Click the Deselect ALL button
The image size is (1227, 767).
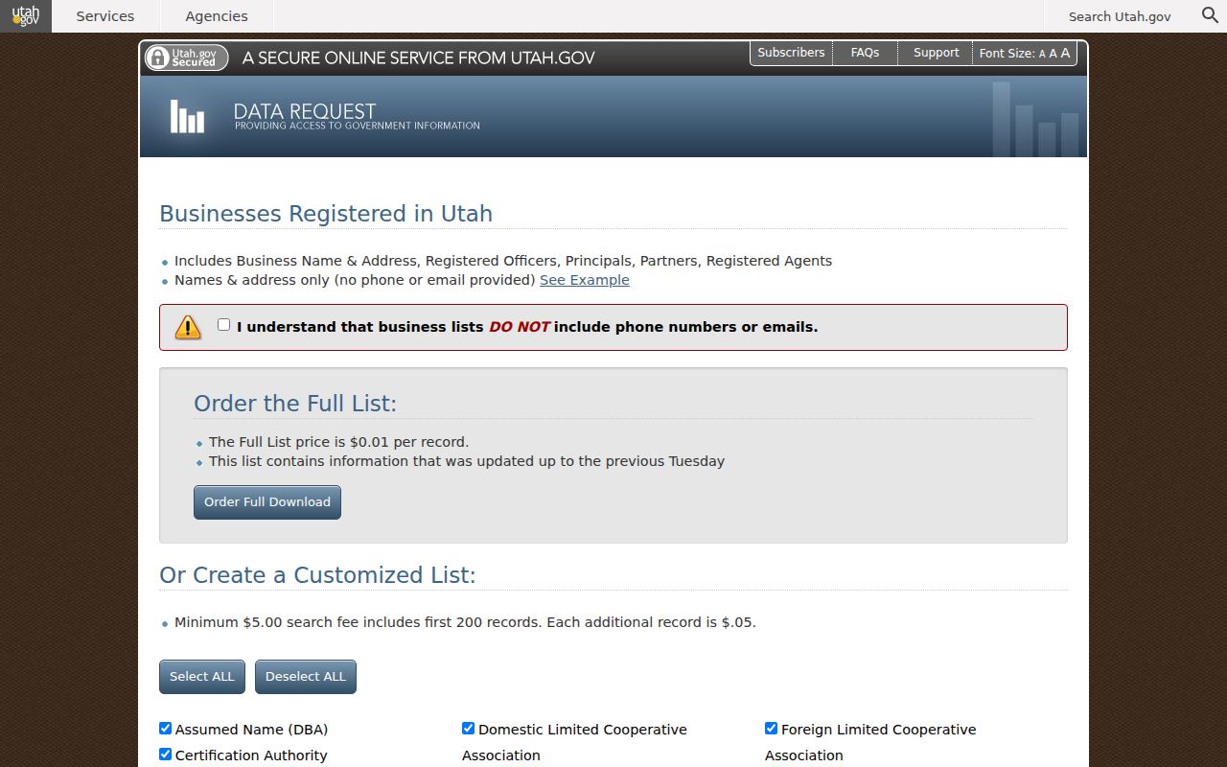coord(306,677)
